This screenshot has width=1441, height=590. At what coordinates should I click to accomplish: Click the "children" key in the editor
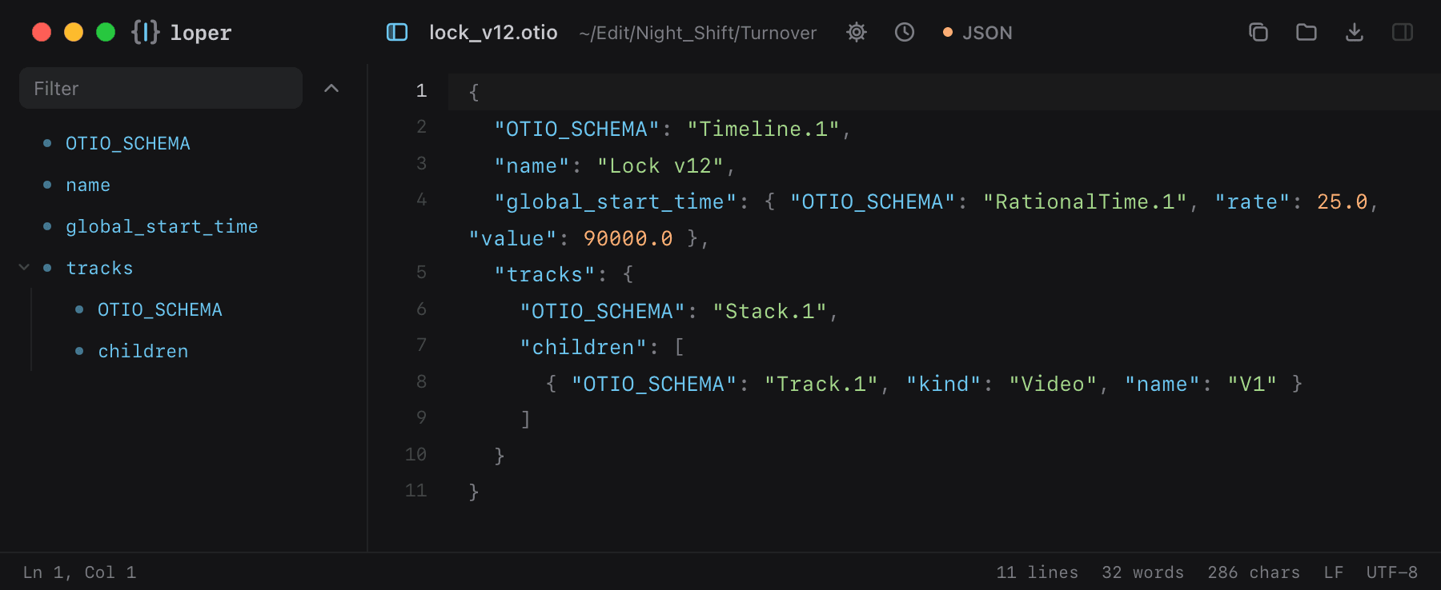point(583,347)
